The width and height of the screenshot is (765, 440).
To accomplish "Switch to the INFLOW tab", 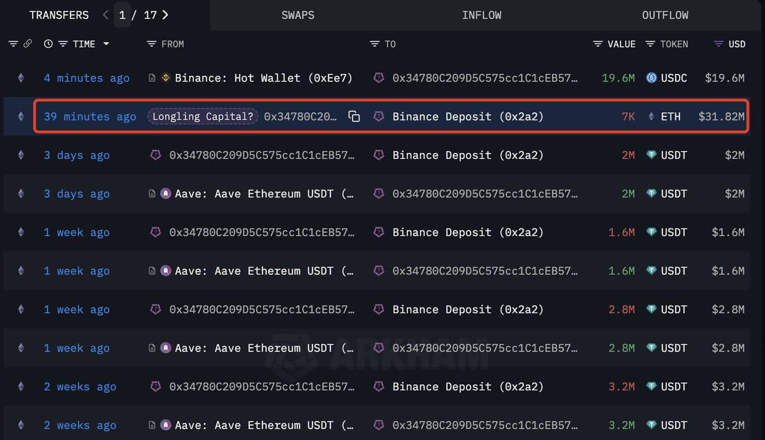I will (481, 15).
